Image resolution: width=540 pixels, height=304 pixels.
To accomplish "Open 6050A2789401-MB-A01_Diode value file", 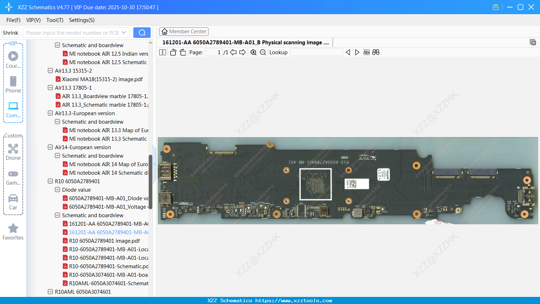I will pyautogui.click(x=108, y=198).
